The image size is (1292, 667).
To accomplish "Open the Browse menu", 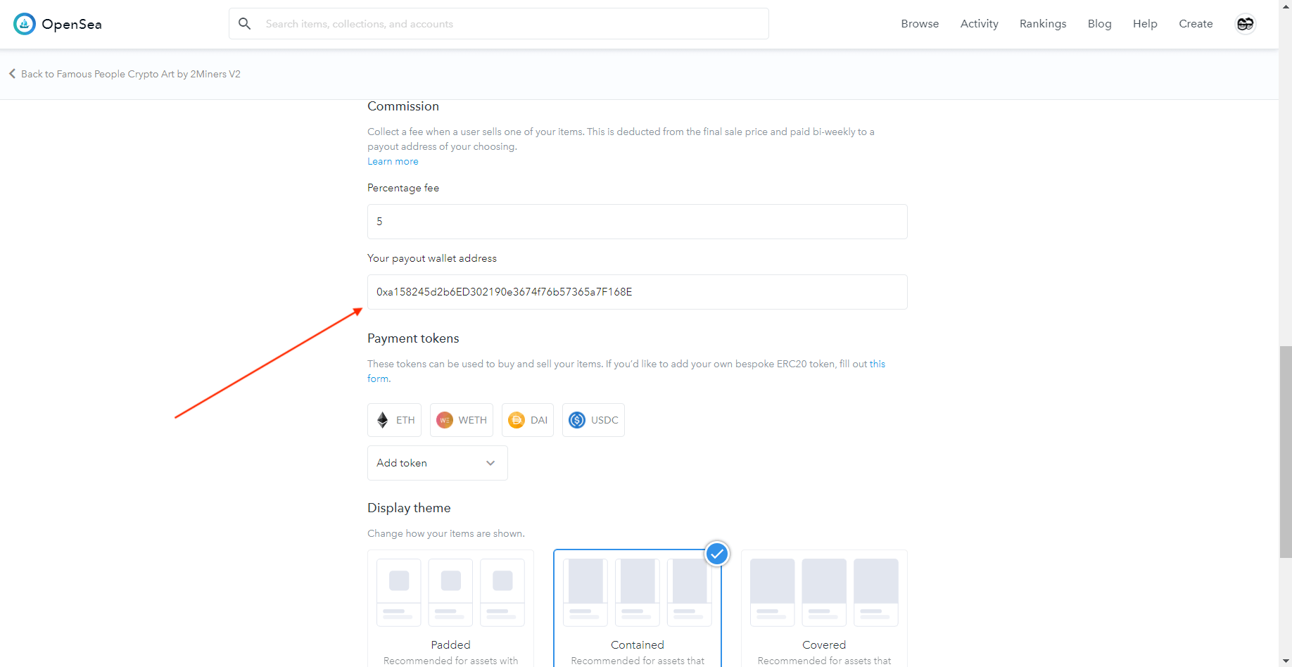I will pyautogui.click(x=920, y=24).
